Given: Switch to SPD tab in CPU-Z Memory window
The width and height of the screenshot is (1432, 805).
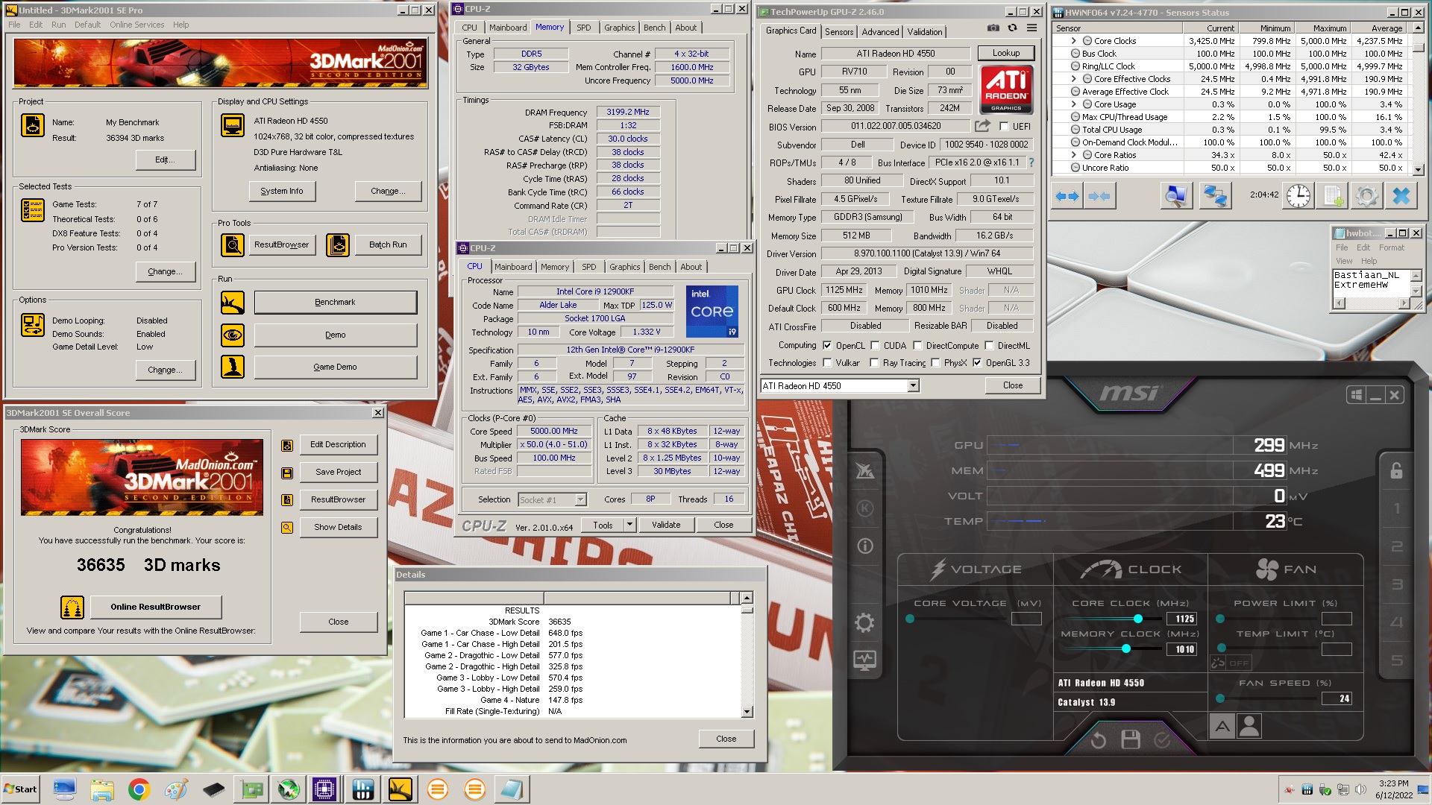Looking at the screenshot, I should point(584,28).
